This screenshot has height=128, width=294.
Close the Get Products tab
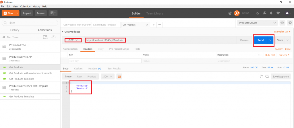click(147, 25)
